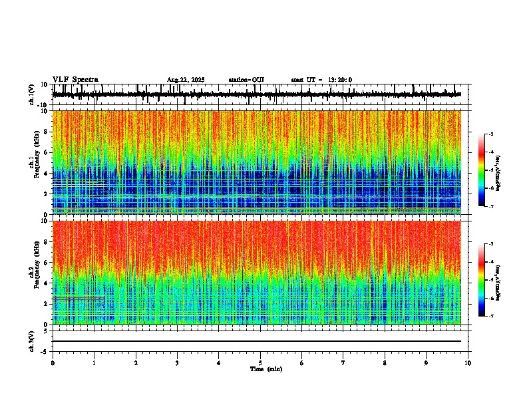The height and width of the screenshot is (407, 527).
Task: Select the ch.1 colorbar "log(PSD)(V²/Hz)" label
Action: [x=498, y=174]
